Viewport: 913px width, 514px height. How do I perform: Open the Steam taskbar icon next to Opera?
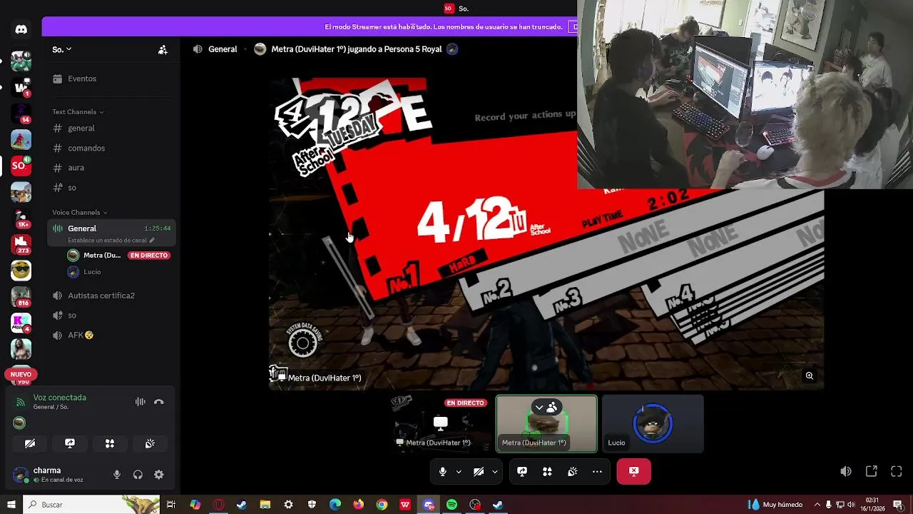[x=242, y=505]
